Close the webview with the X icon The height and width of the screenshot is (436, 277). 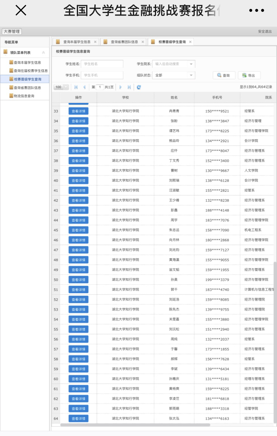[x=21, y=10]
